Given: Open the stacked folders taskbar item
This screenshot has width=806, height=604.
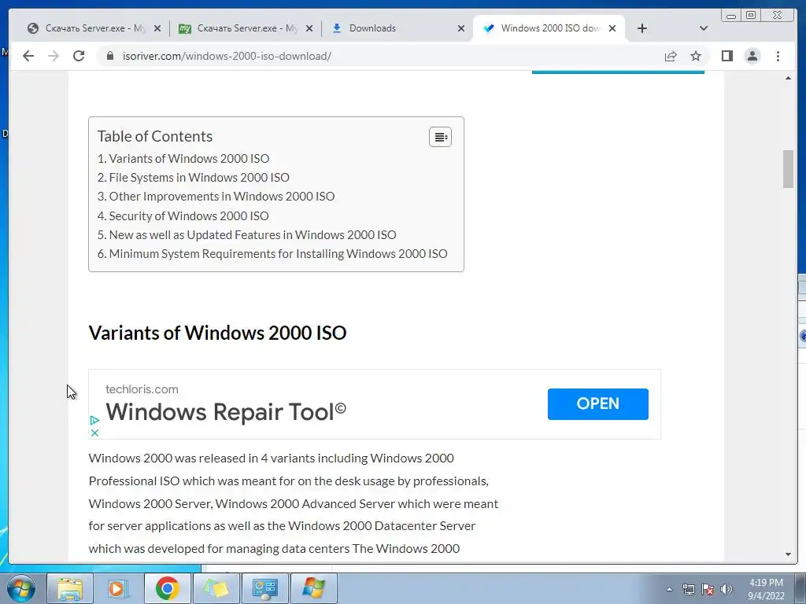Looking at the screenshot, I should click(x=216, y=588).
